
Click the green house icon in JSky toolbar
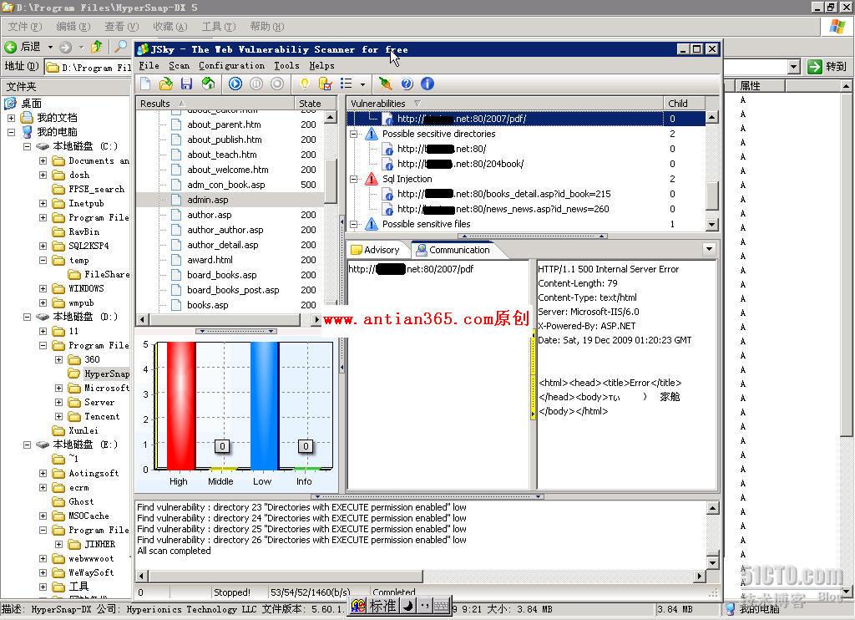click(x=208, y=84)
